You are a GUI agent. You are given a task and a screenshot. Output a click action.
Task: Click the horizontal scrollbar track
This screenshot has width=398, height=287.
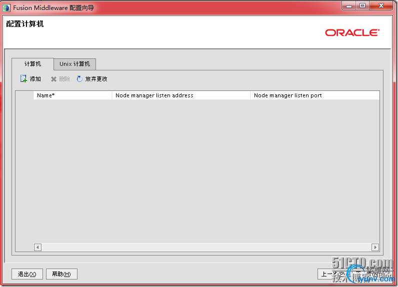click(x=206, y=247)
